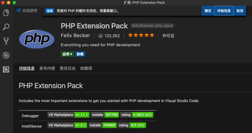
Task: Open the Explorer files icon in activity bar
Action: [x=6, y=13]
